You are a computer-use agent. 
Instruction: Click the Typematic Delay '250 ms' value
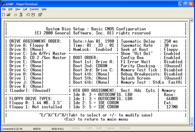coord(171,41)
